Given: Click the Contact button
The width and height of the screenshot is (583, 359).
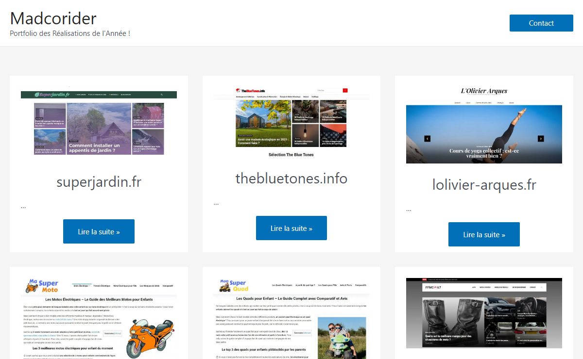Looking at the screenshot, I should pos(541,23).
